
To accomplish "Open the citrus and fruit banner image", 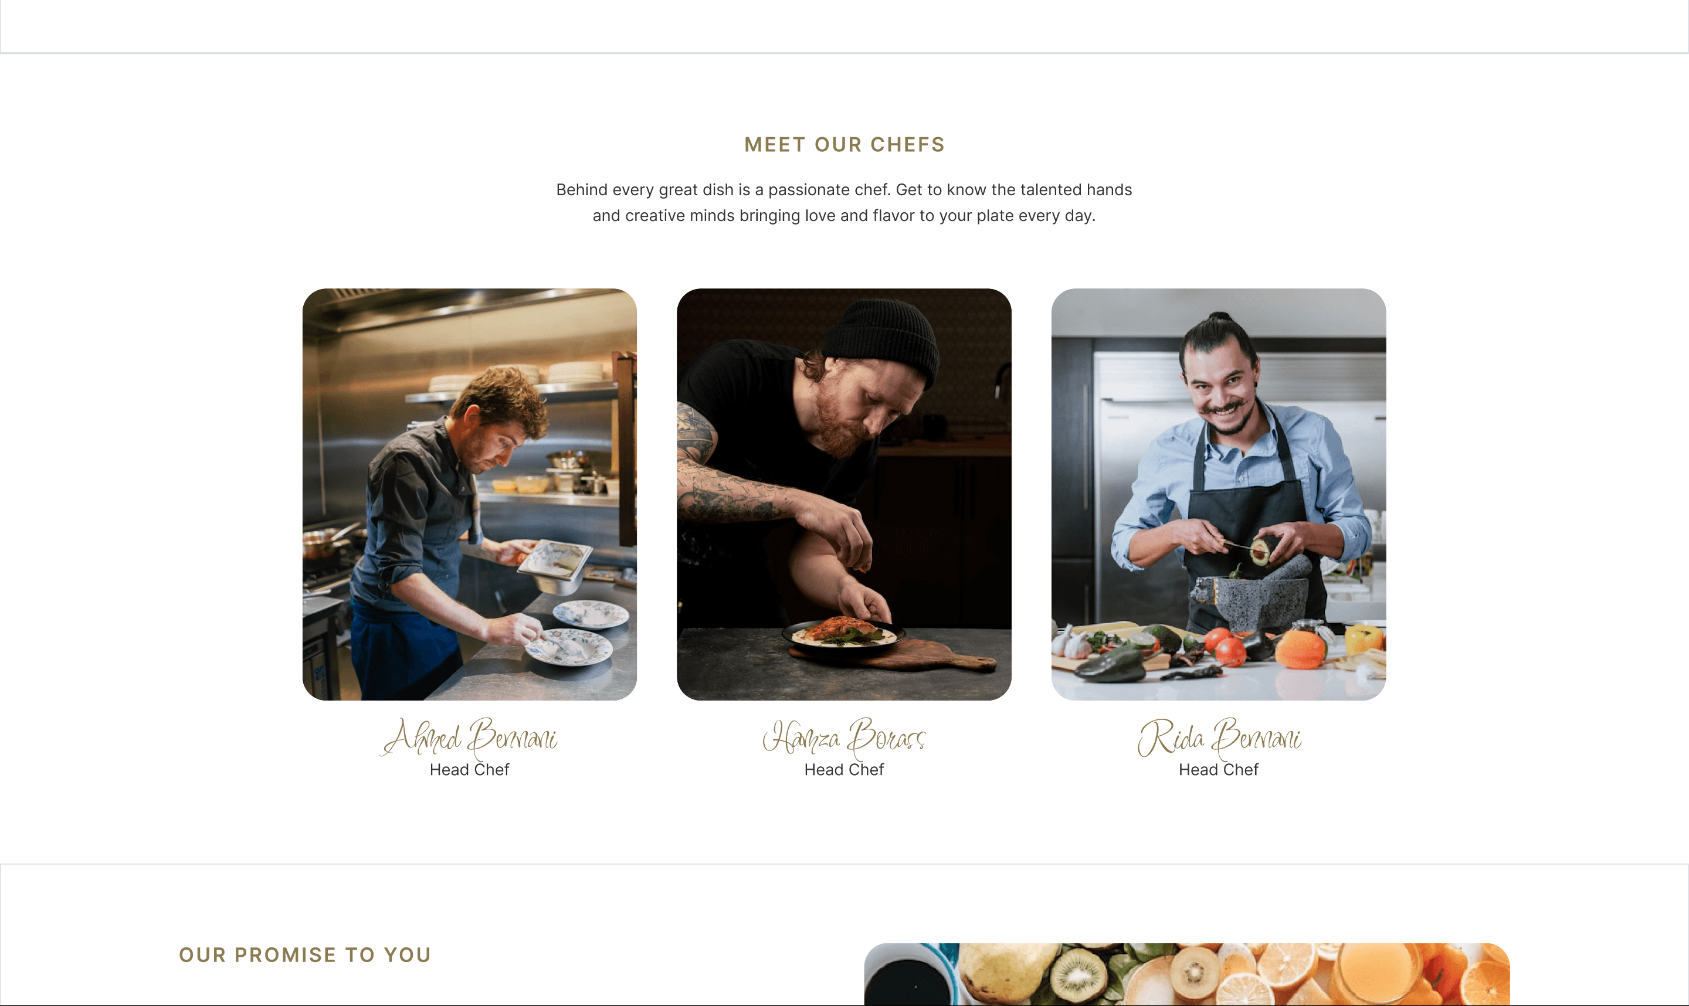I will click(x=1186, y=974).
